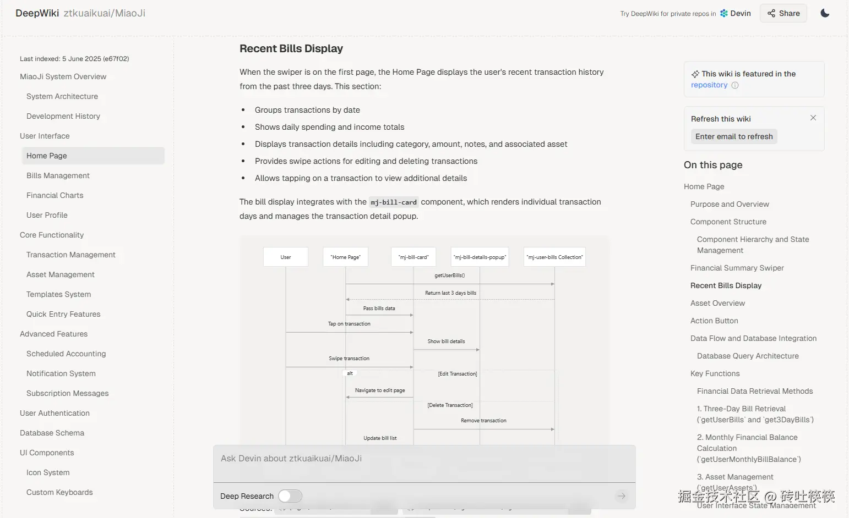849x518 pixels.
Task: Click Enter email to refresh button
Action: (734, 136)
